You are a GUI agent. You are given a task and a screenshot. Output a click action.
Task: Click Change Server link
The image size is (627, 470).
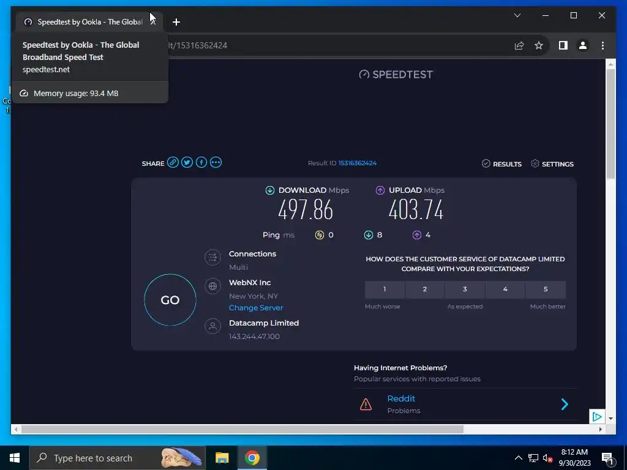click(x=256, y=308)
